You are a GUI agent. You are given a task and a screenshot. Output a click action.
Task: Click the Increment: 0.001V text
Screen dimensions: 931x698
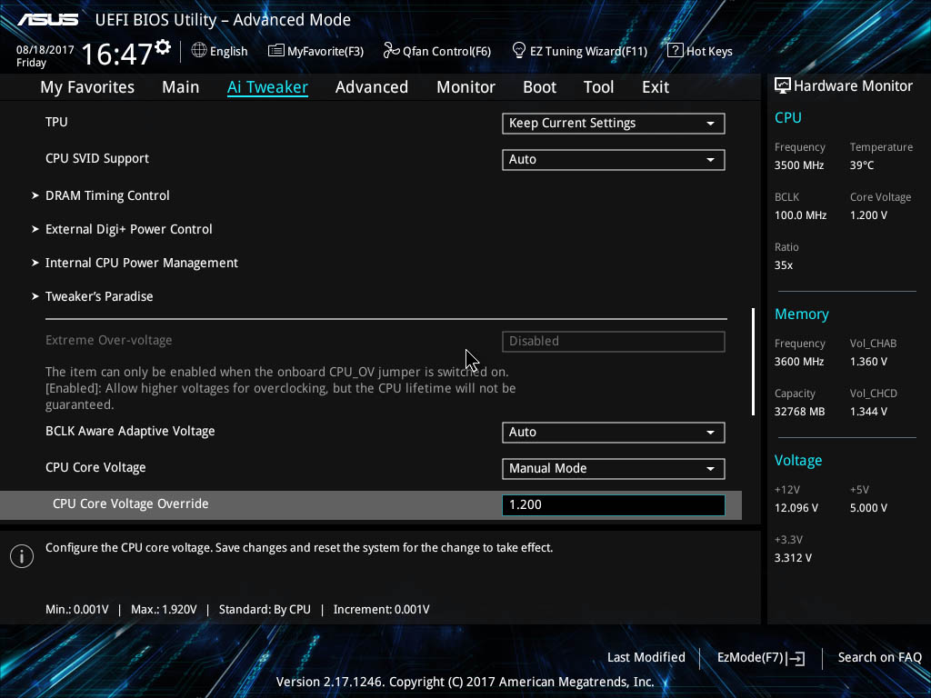click(x=381, y=610)
